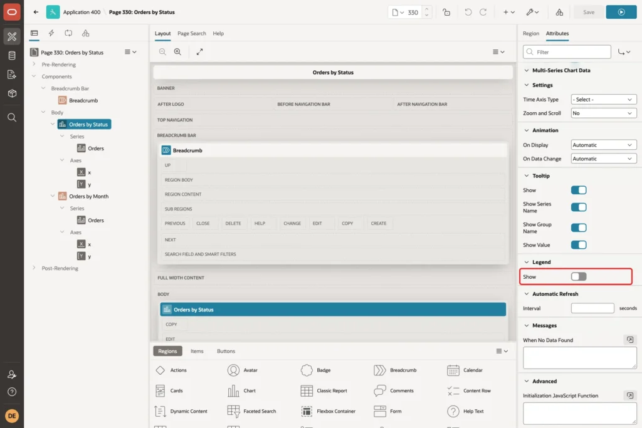Toggle Show Group Name switch

[x=579, y=228]
